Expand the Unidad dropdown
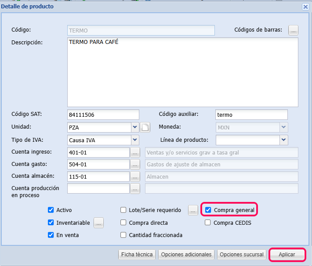The image size is (312, 266). click(x=135, y=127)
